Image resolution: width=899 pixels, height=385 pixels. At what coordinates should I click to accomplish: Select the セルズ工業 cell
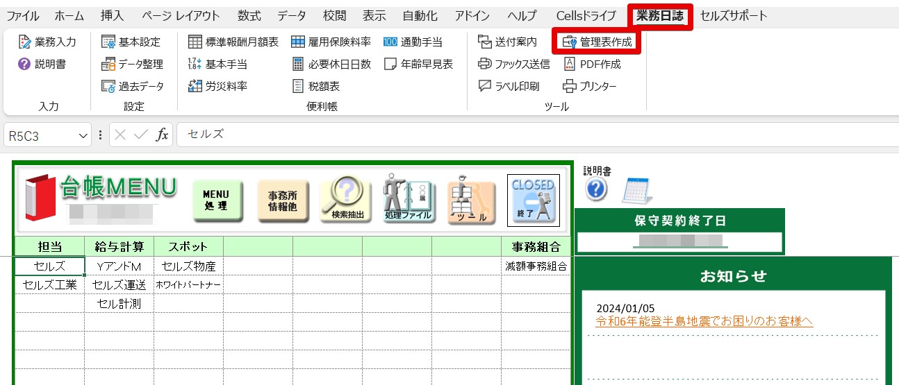(49, 284)
